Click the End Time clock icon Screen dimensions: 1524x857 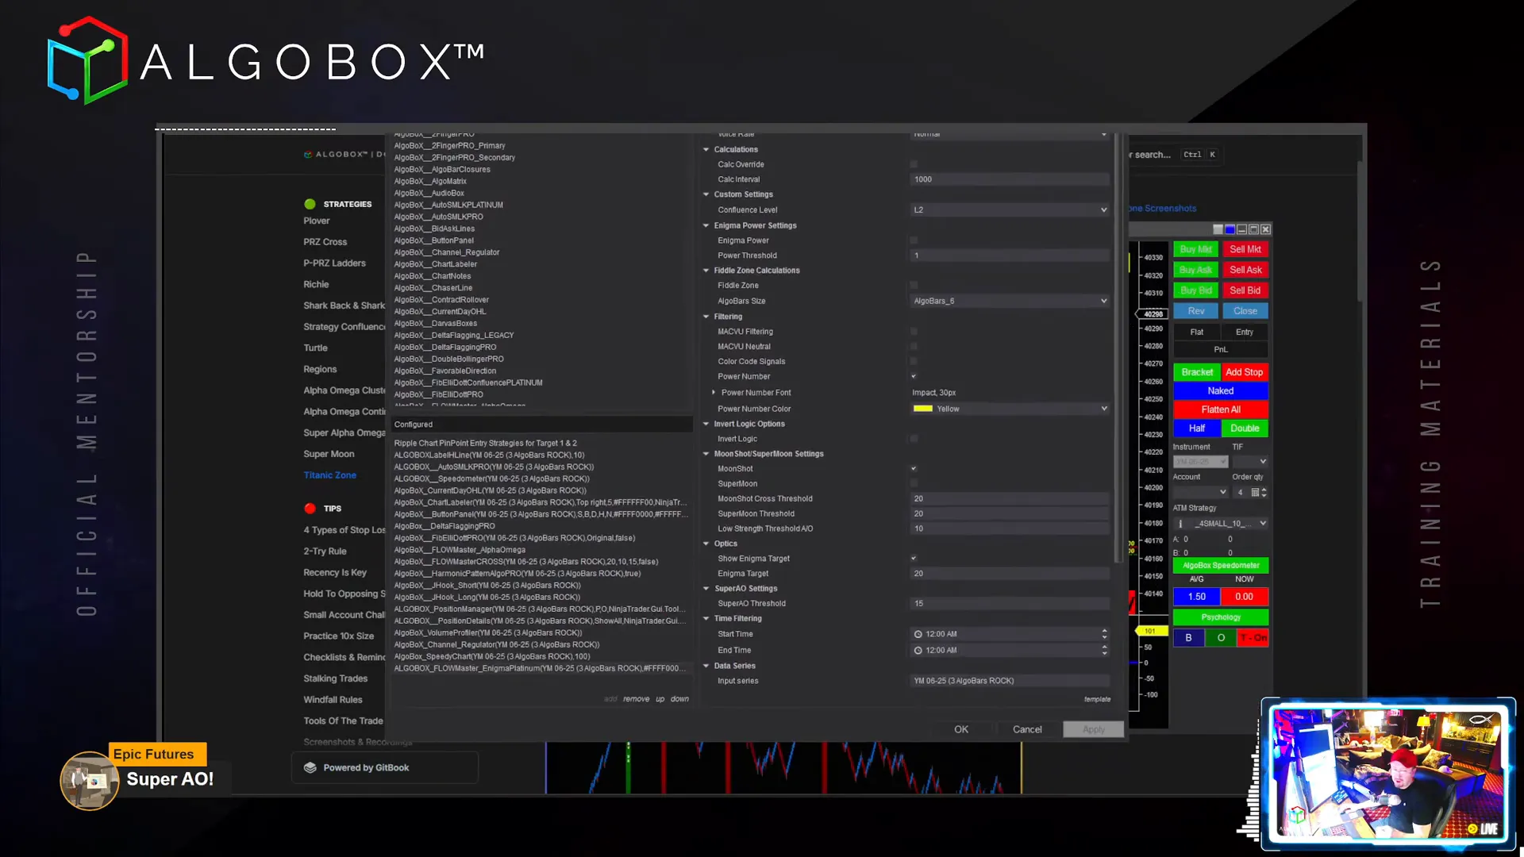click(918, 650)
